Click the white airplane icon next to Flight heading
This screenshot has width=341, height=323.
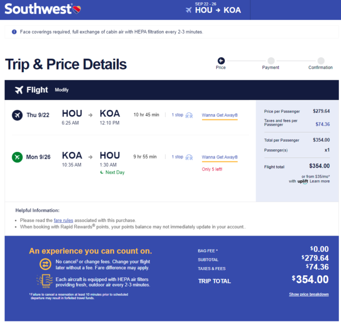[19, 90]
